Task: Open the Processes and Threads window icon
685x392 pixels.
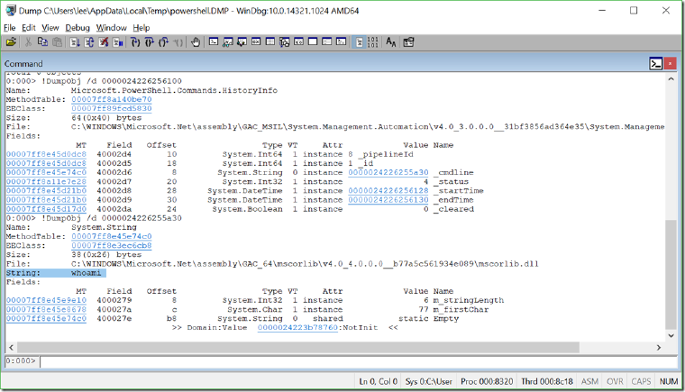Action: (x=327, y=42)
